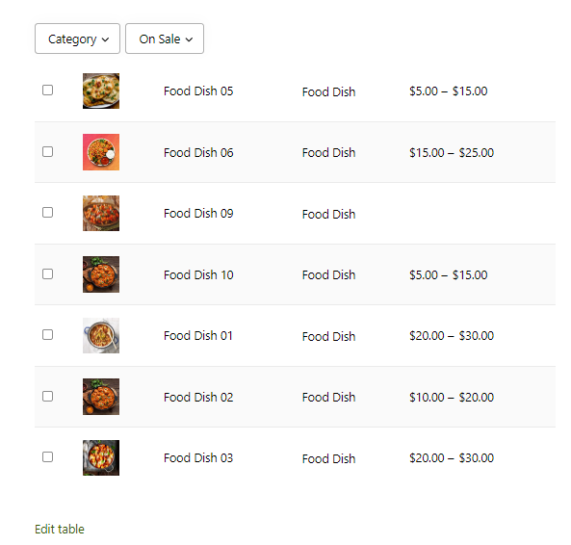
Task: Toggle the checkbox for Food Dish 03
Action: 48,457
